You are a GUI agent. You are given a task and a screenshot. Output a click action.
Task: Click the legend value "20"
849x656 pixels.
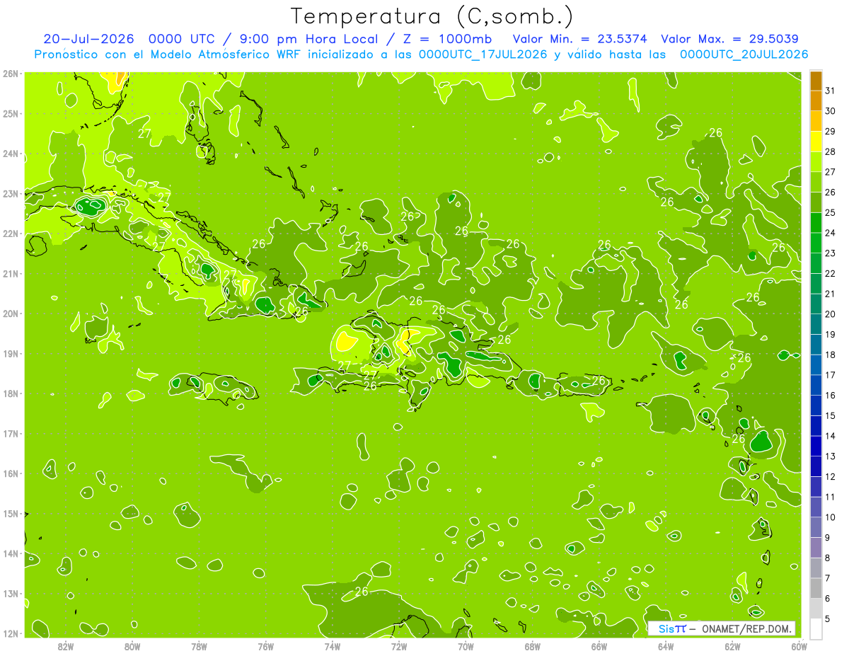[830, 313]
